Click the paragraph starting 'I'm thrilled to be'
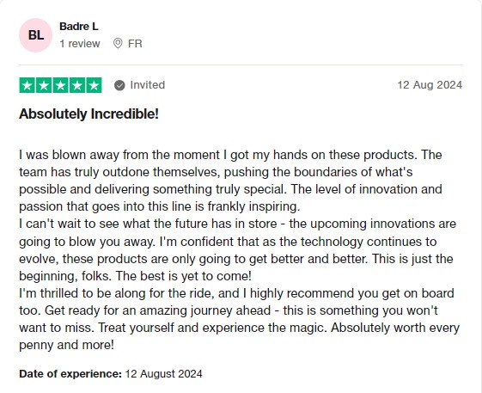482x393 pixels. [239, 319]
